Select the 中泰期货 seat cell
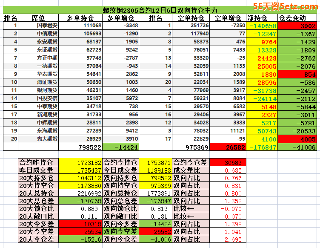The width and height of the screenshot is (320, 248). click(38, 107)
